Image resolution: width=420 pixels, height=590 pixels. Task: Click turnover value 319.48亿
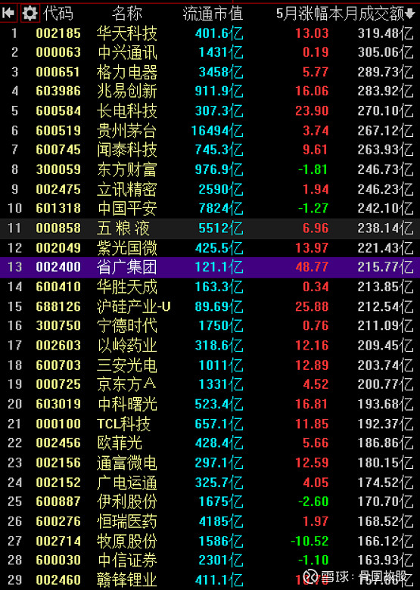385,33
